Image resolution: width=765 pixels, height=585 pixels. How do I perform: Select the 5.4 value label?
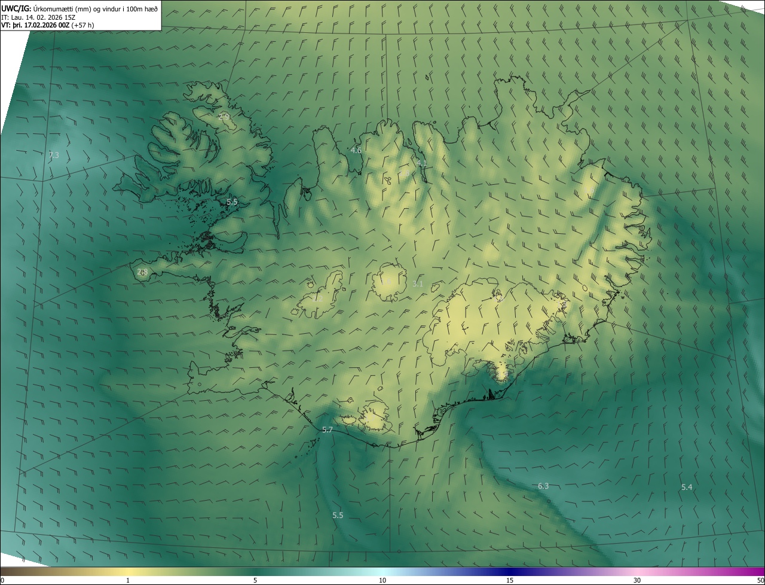click(687, 487)
